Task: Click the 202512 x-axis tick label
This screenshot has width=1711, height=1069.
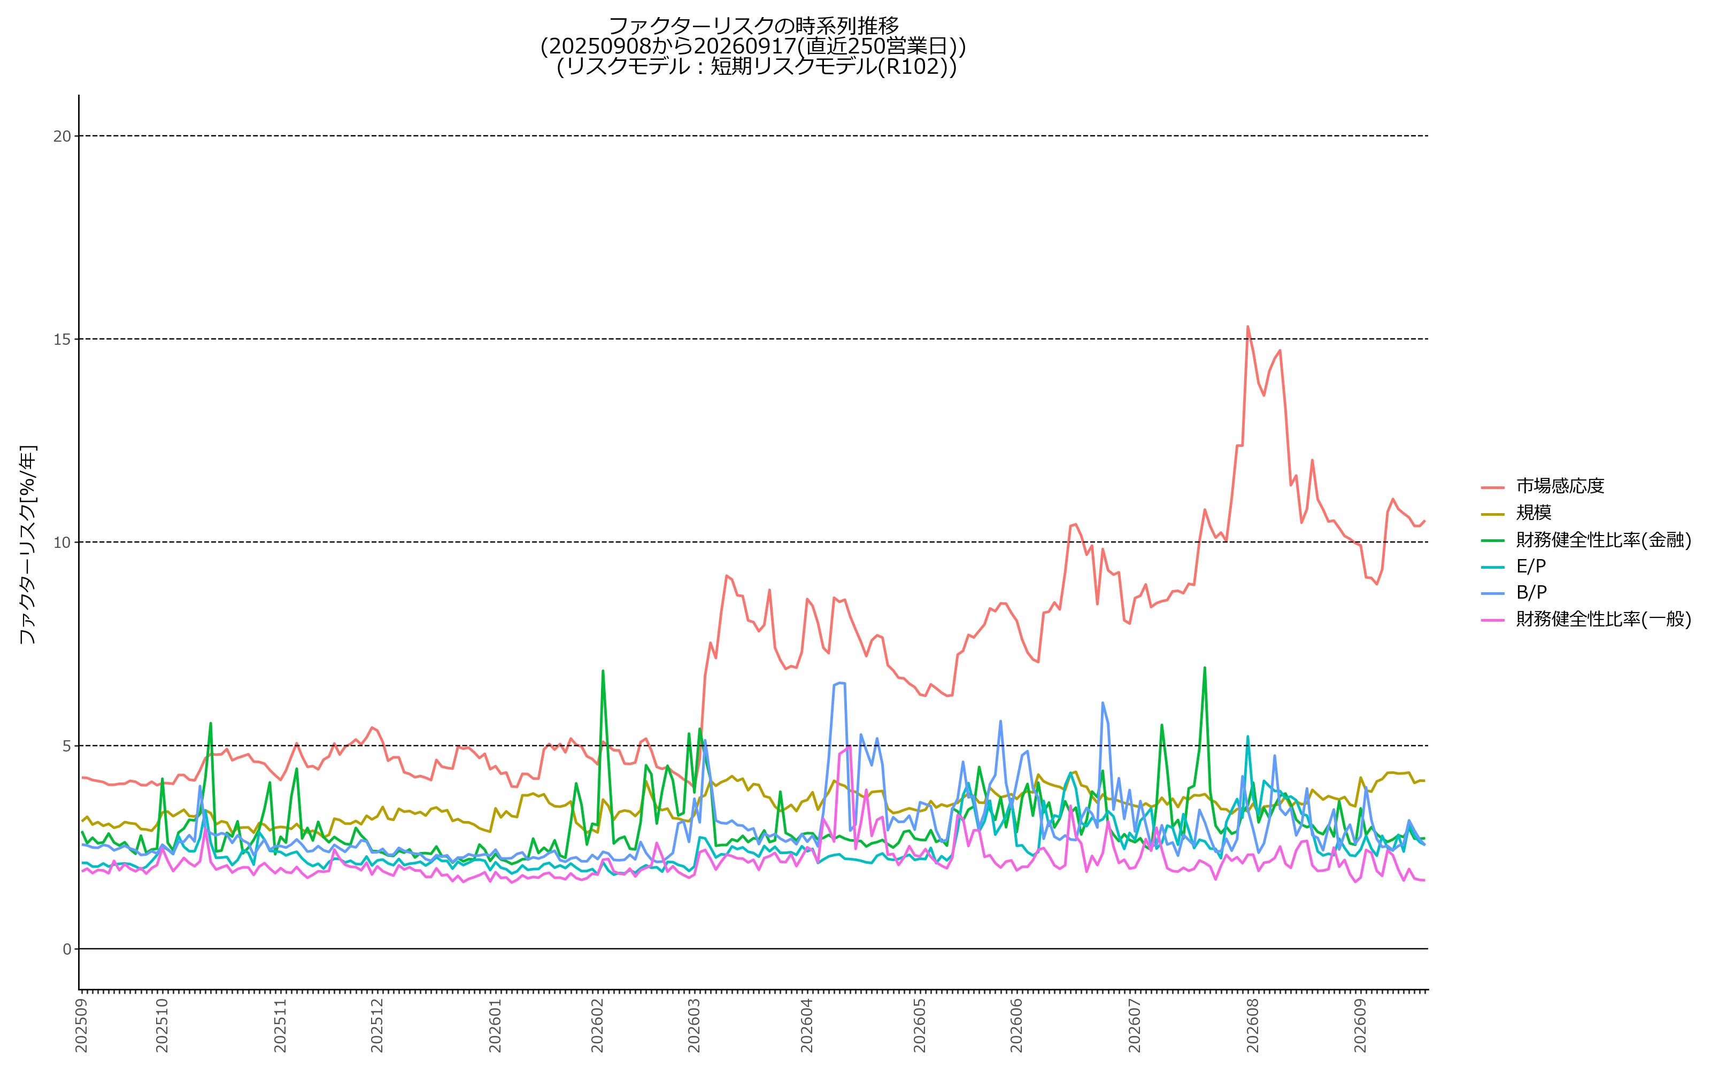Action: point(377,1025)
